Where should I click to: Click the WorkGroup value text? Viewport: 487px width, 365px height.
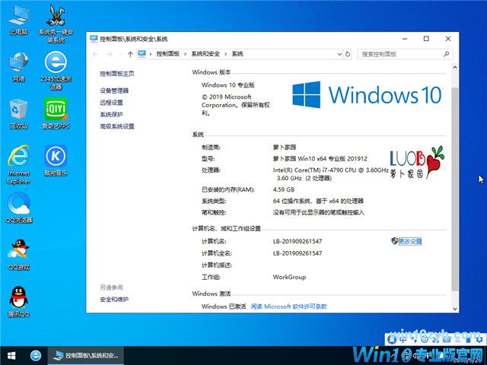tap(289, 277)
